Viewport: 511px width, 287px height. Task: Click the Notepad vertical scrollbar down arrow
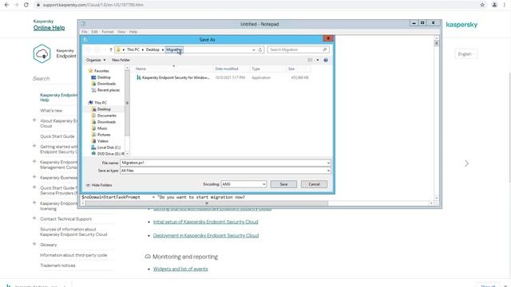click(437, 198)
